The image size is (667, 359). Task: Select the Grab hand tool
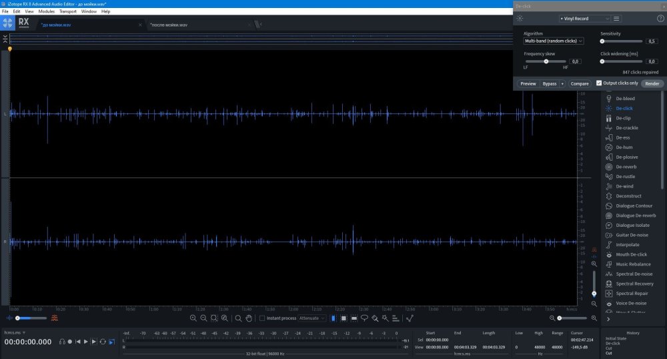click(249, 318)
